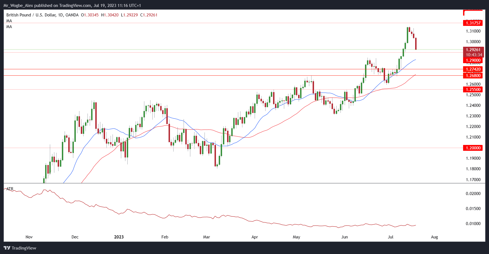Click the 1.25000 price axis tick
489x254 pixels.
[473, 95]
